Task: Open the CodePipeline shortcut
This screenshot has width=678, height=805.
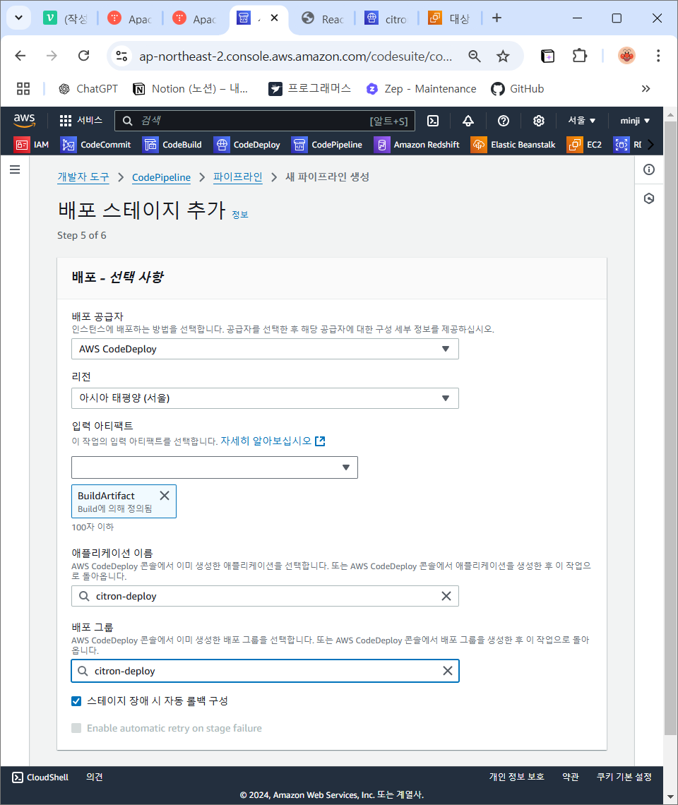Action: tap(327, 145)
